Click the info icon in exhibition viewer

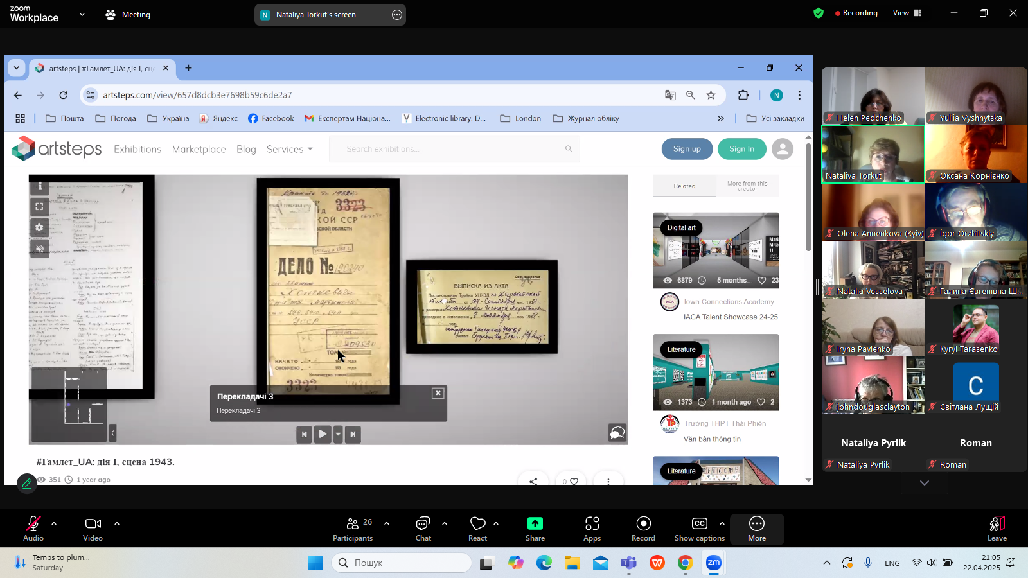39,186
